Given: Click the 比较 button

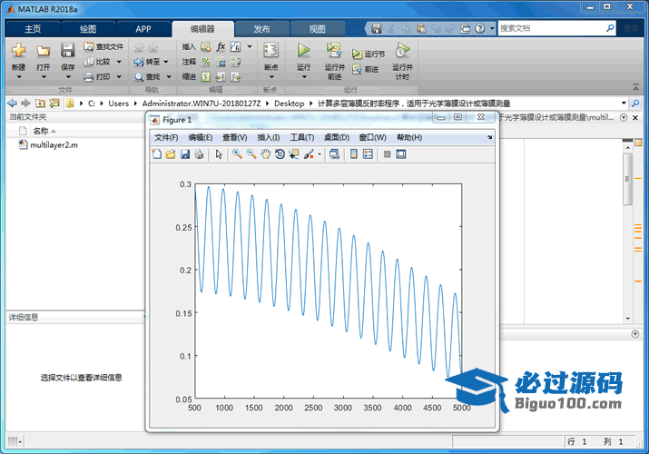Looking at the screenshot, I should pos(97,62).
